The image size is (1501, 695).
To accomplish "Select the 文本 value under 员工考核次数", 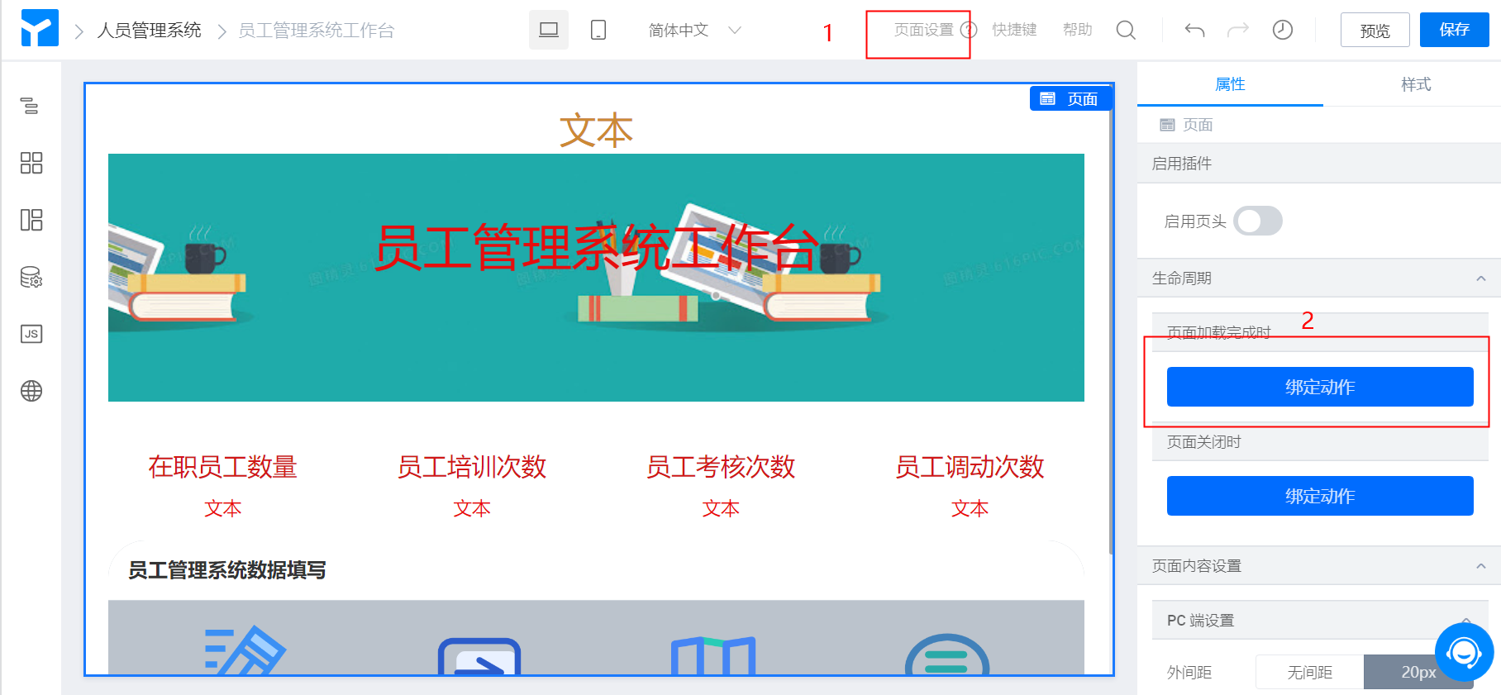I will [721, 508].
